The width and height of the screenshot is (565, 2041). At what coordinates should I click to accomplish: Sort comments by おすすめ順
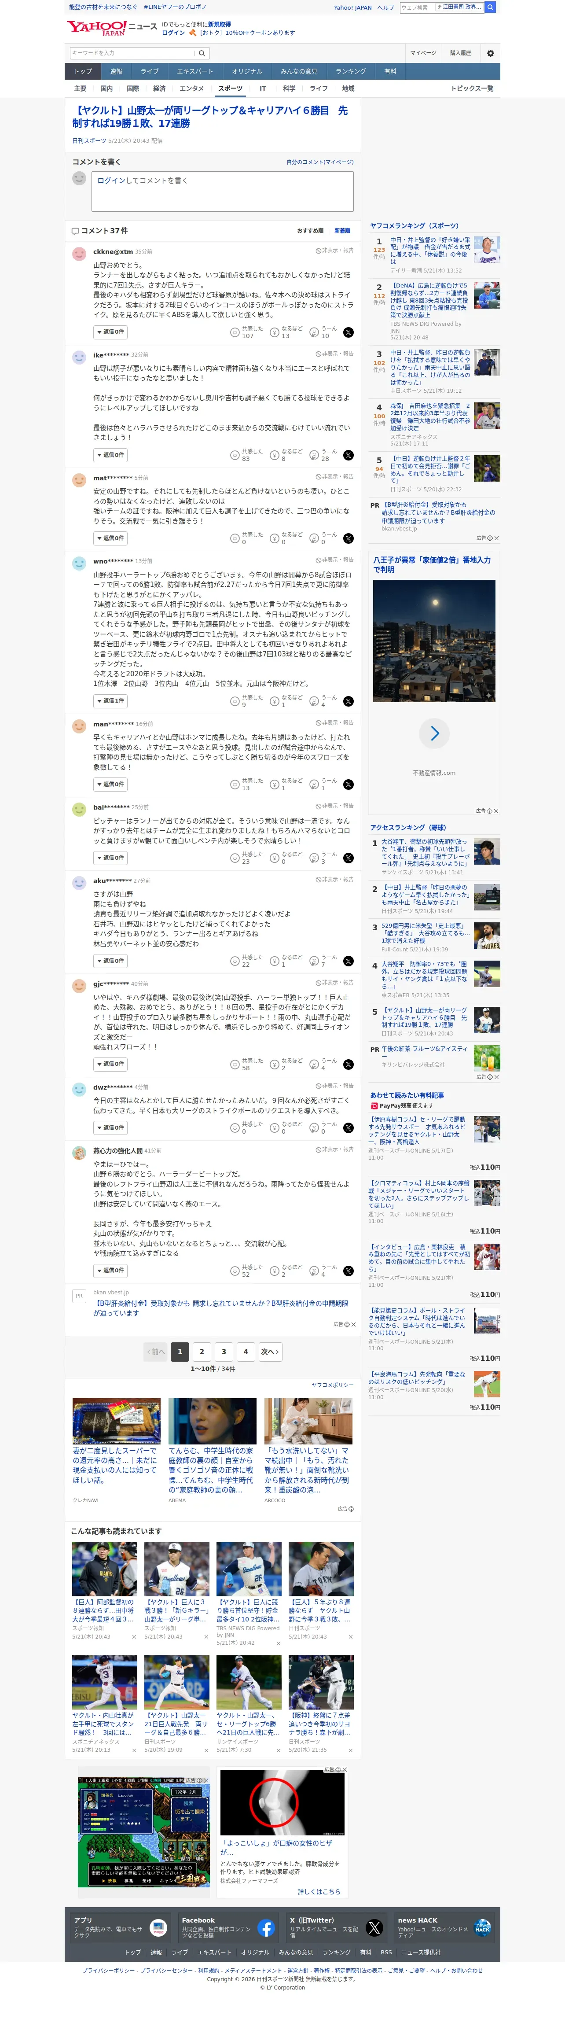pyautogui.click(x=310, y=231)
